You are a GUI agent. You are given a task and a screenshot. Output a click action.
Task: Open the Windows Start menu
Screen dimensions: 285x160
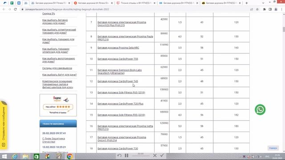[4, 156]
